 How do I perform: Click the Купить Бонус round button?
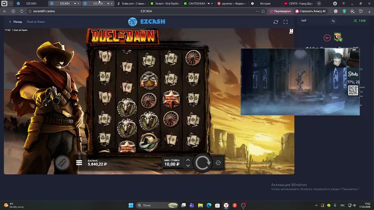[63, 162]
